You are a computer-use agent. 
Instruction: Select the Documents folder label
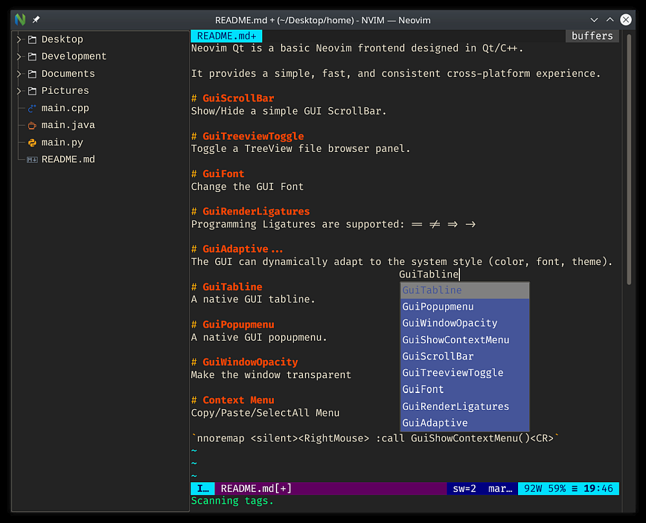(x=68, y=73)
